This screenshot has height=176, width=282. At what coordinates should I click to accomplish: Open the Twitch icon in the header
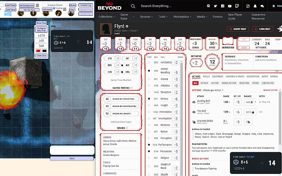coord(237,6)
